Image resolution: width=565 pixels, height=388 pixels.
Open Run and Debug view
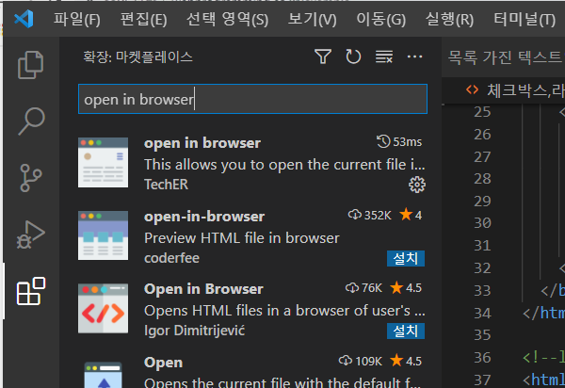click(x=31, y=234)
